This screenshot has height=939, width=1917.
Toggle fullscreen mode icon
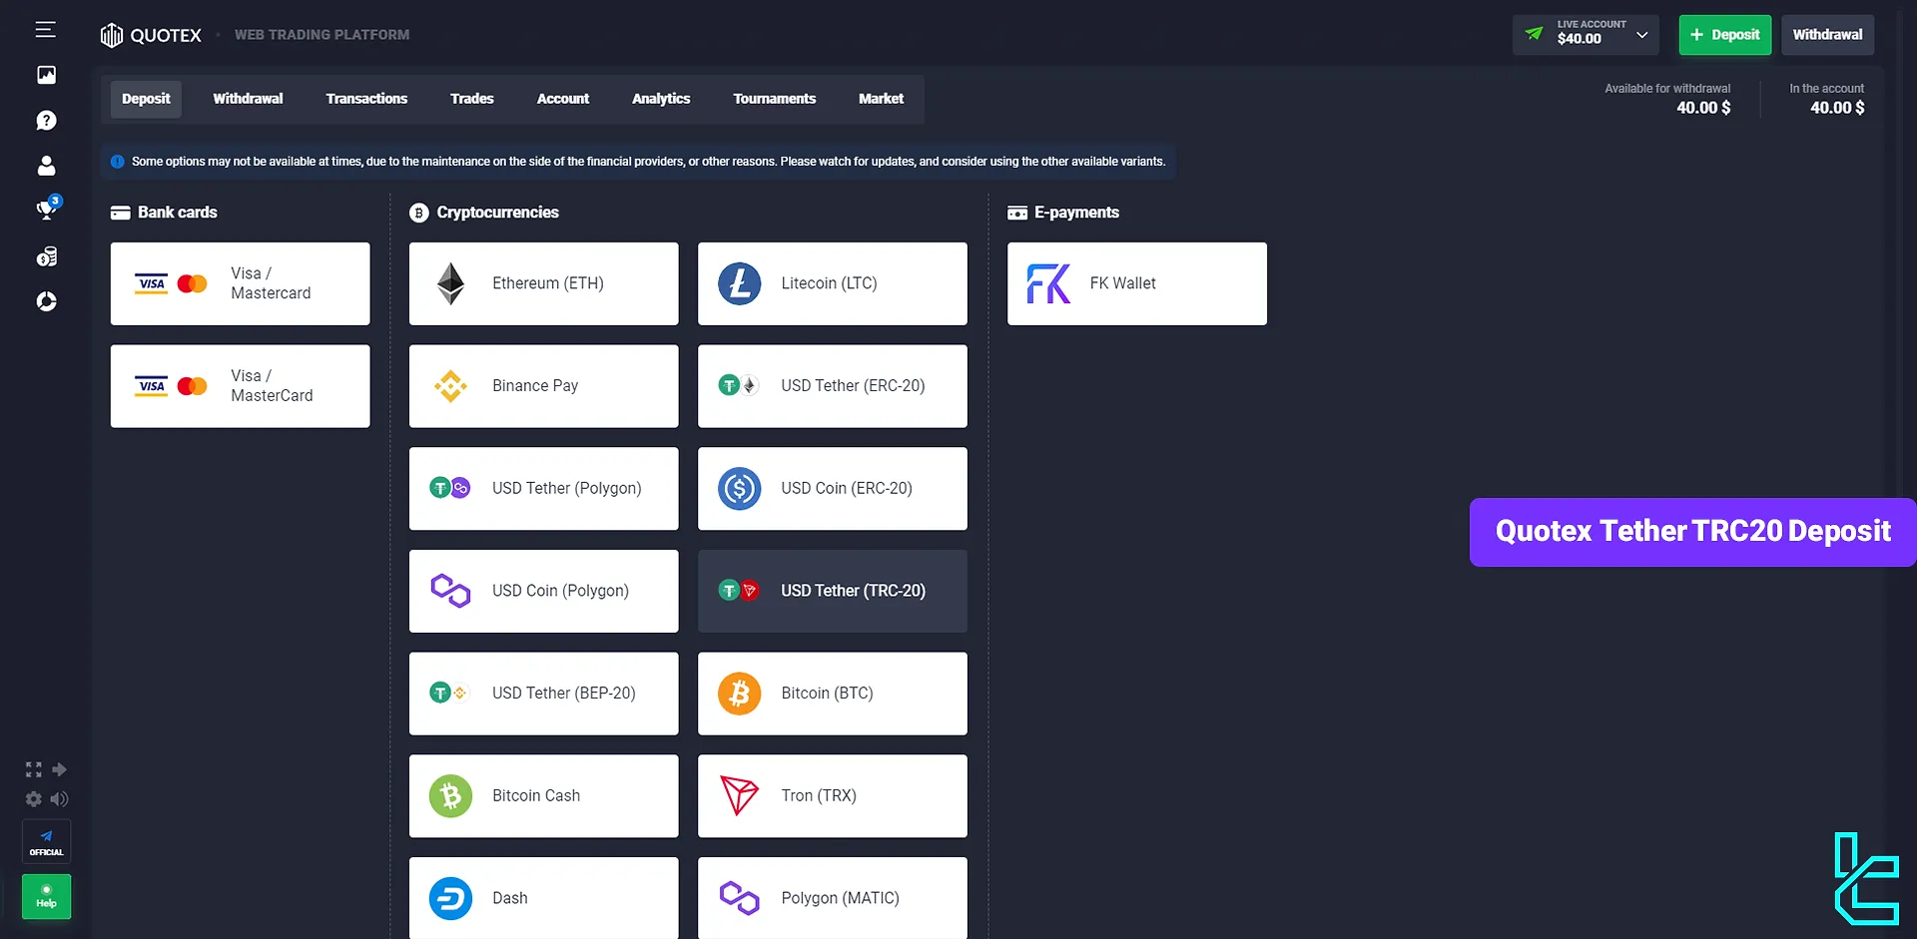[x=34, y=769]
